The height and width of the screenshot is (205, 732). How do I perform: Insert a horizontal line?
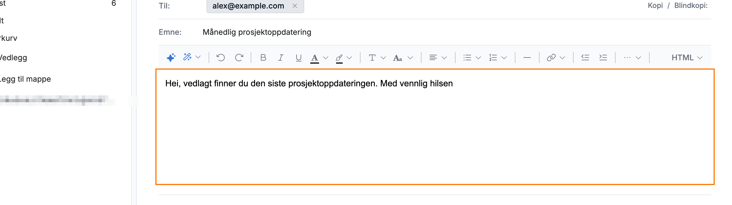point(527,58)
